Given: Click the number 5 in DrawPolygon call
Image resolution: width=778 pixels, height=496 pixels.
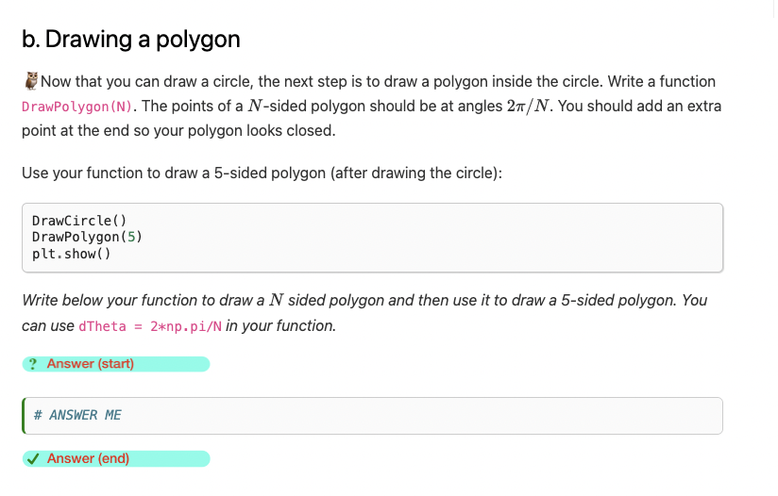Looking at the screenshot, I should tap(131, 237).
